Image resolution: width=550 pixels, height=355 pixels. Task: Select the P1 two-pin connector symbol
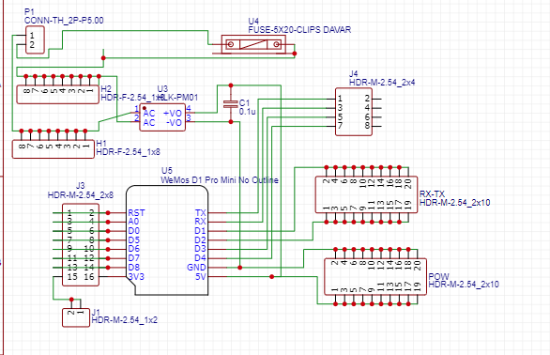tap(35, 39)
